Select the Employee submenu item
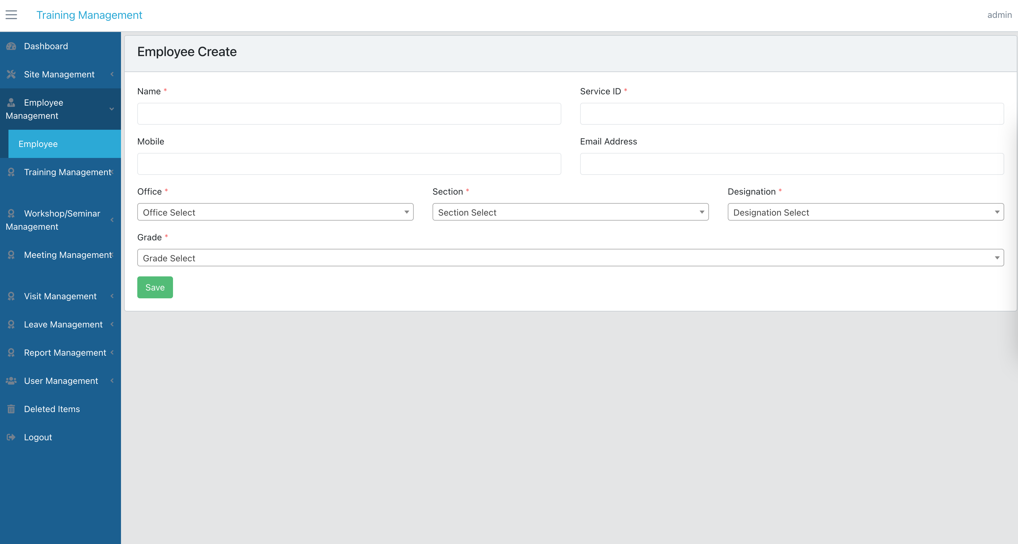Screen dimensions: 1018x544 coord(65,144)
